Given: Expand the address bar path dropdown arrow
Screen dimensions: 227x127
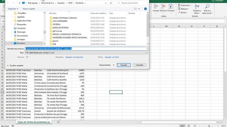Looking at the screenshot, I should tap(106, 3).
